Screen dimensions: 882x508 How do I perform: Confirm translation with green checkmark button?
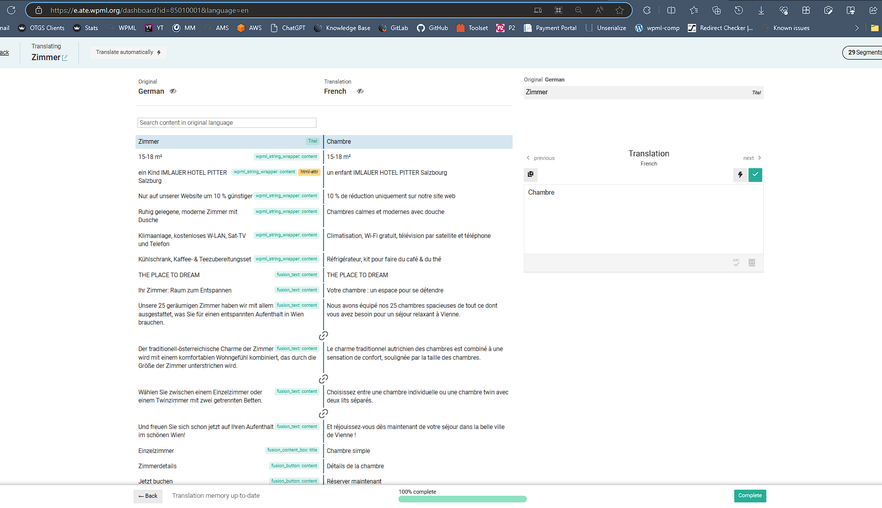tap(755, 175)
